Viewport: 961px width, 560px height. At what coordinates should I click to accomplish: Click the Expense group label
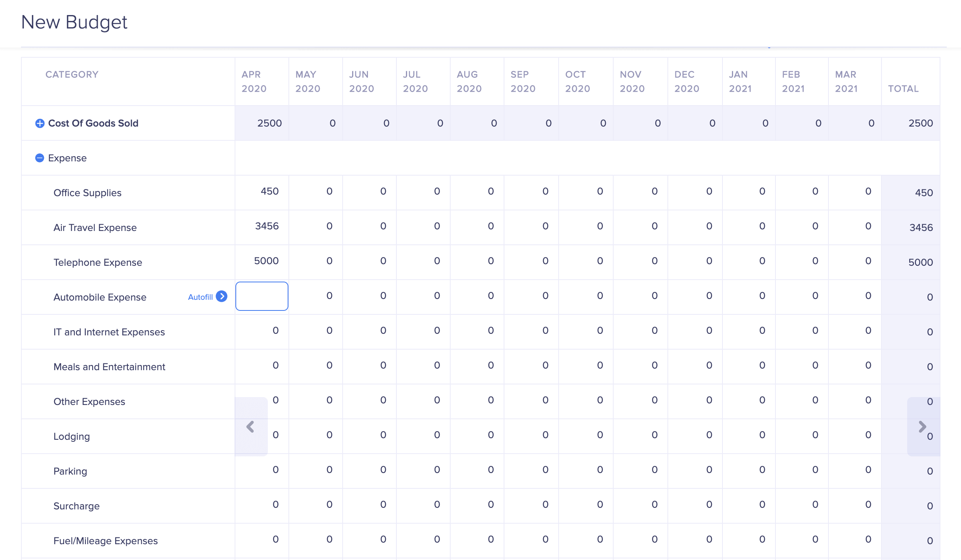(67, 158)
